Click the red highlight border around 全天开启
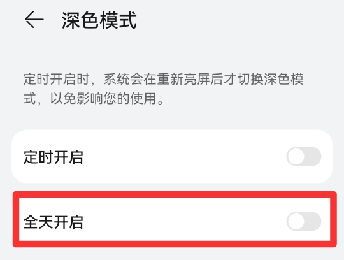344x260 pixels. [175, 194]
